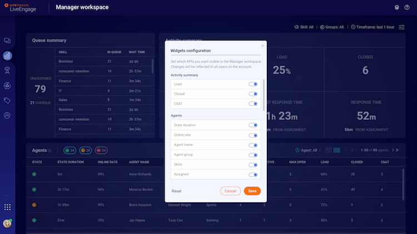Close the Widgets configuration dialog
This screenshot has width=417, height=234.
262,45
